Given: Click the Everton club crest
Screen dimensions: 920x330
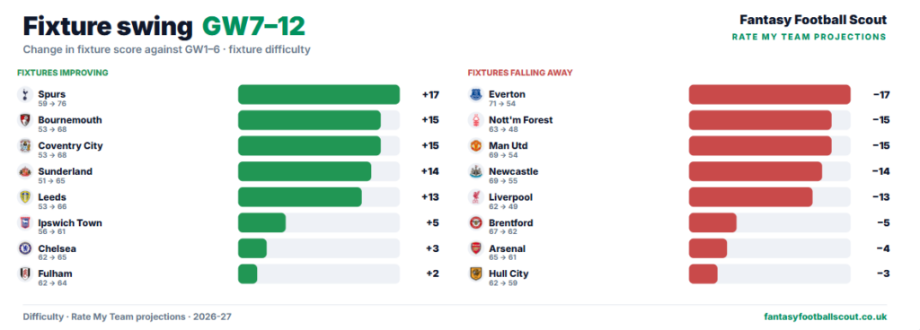Looking at the screenshot, I should coord(475,95).
